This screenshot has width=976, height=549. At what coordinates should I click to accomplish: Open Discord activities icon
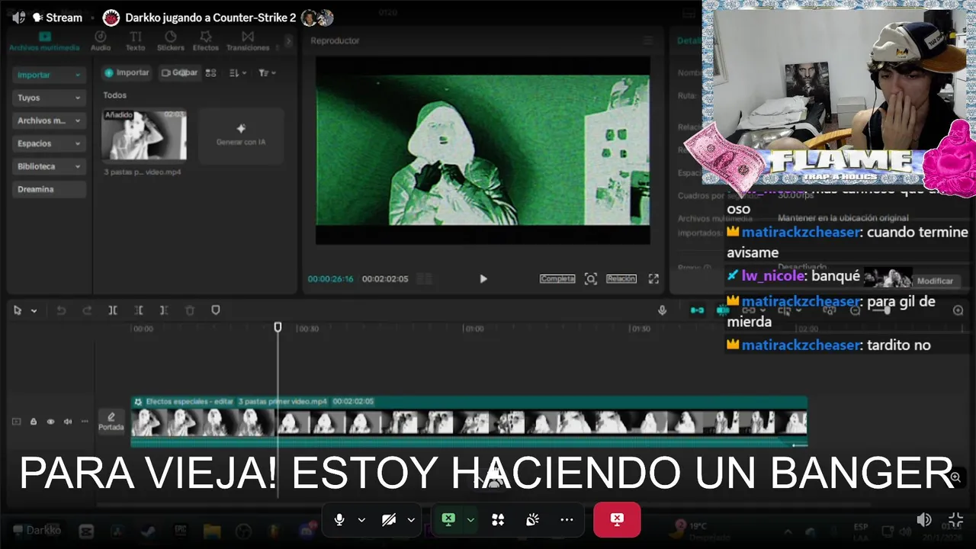[x=498, y=519]
